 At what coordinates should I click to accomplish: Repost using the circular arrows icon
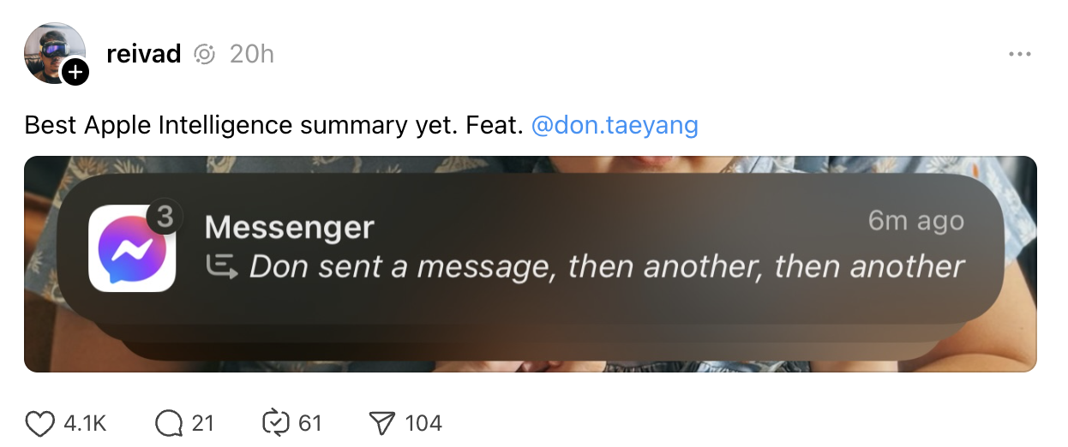(275, 423)
